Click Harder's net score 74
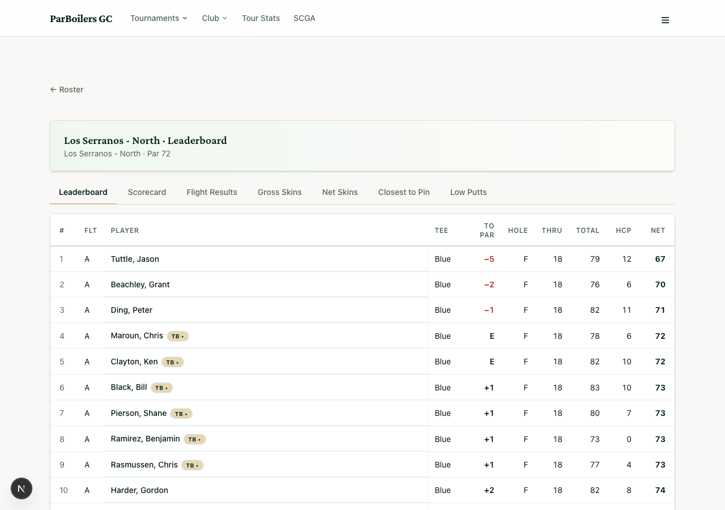The image size is (725, 510). (660, 490)
